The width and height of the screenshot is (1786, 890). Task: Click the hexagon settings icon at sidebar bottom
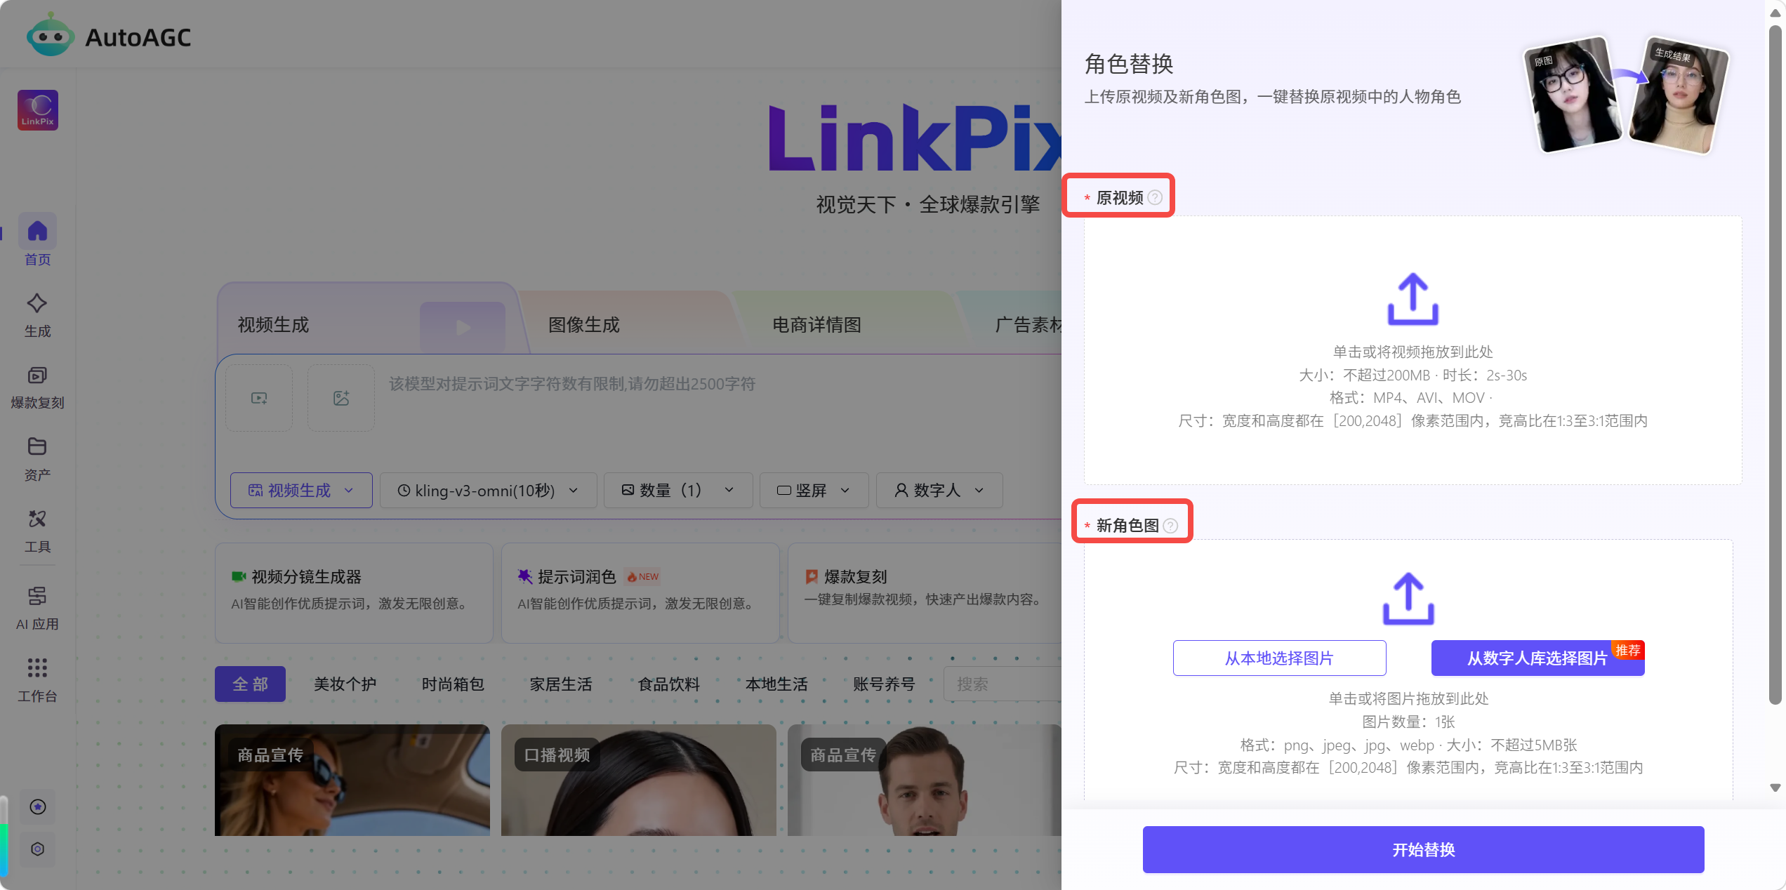coord(38,849)
